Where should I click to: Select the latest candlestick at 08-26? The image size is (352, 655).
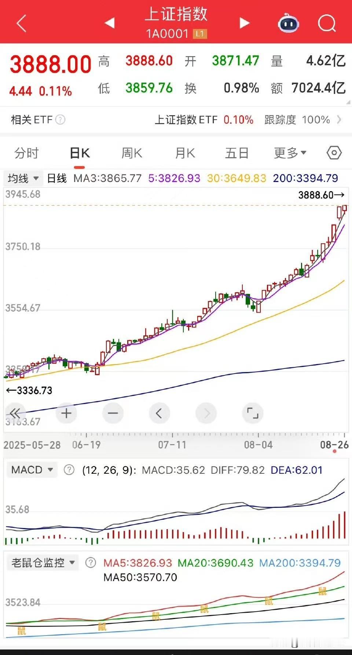coord(344,208)
